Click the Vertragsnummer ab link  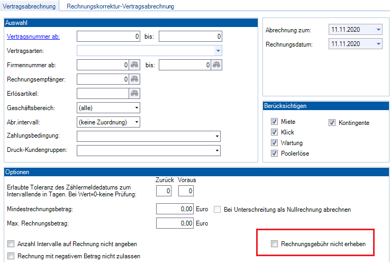33,37
